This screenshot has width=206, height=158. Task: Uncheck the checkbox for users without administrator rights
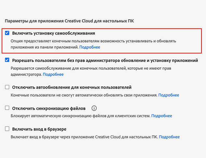coord(7,60)
